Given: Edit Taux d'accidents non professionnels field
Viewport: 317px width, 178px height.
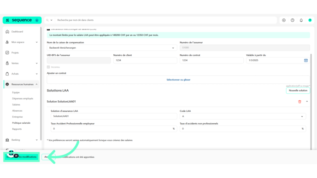Looking at the screenshot, I should coord(243,129).
